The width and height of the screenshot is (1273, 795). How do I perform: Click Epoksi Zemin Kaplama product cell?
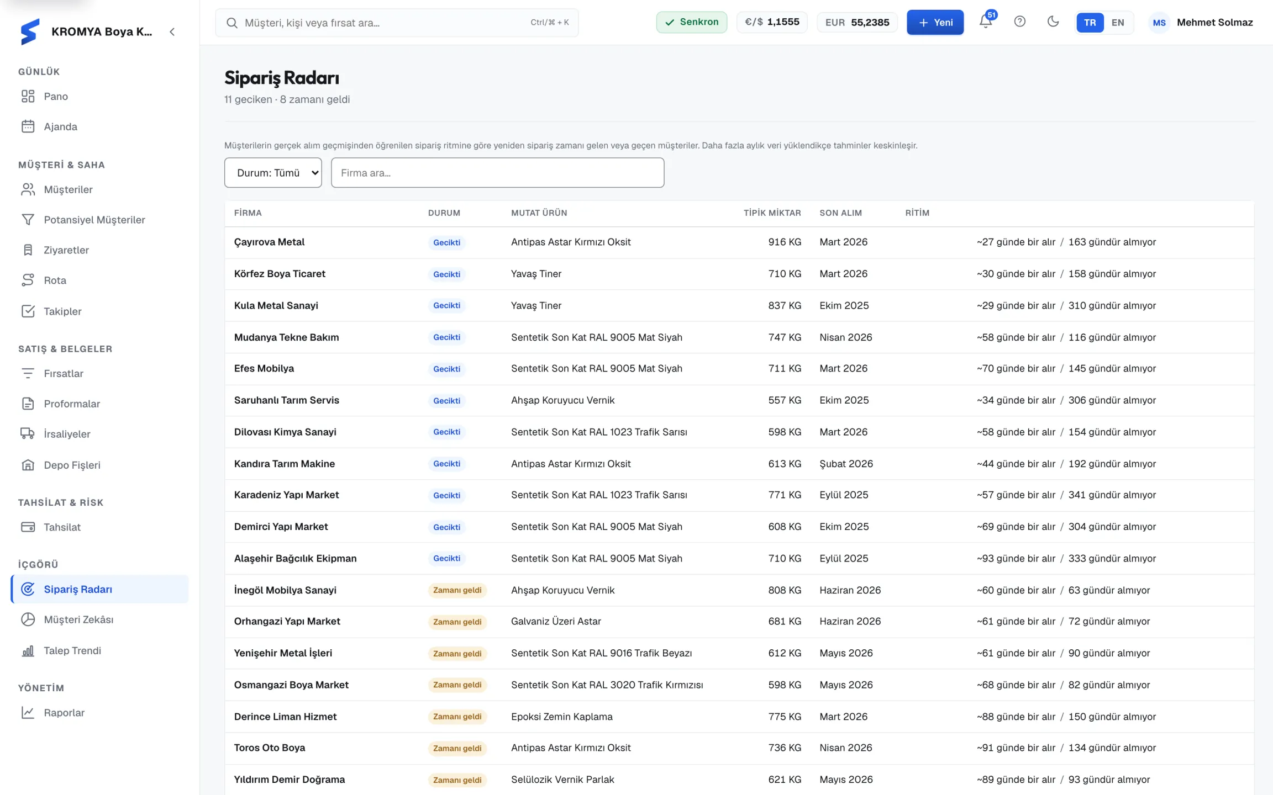coord(562,717)
